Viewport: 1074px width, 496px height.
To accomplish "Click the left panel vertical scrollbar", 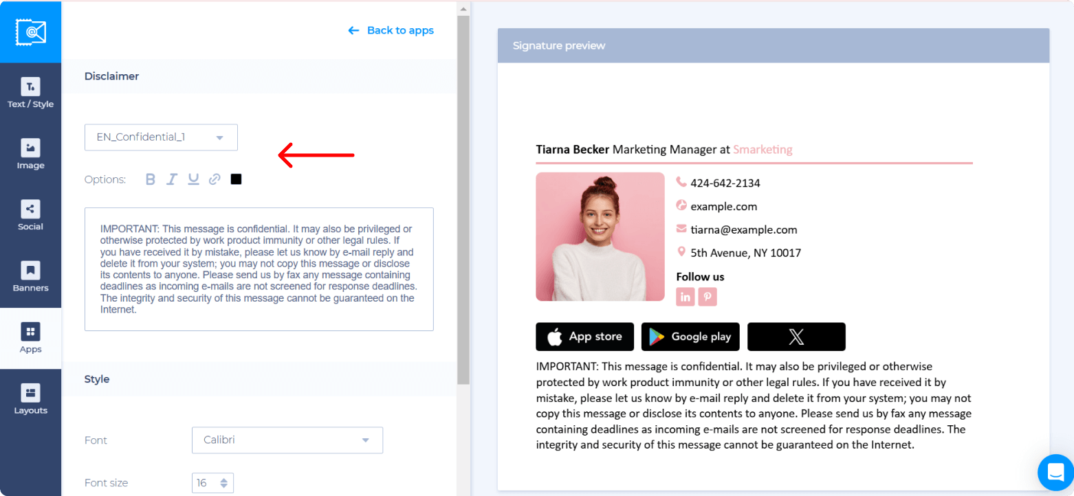I will click(x=463, y=199).
